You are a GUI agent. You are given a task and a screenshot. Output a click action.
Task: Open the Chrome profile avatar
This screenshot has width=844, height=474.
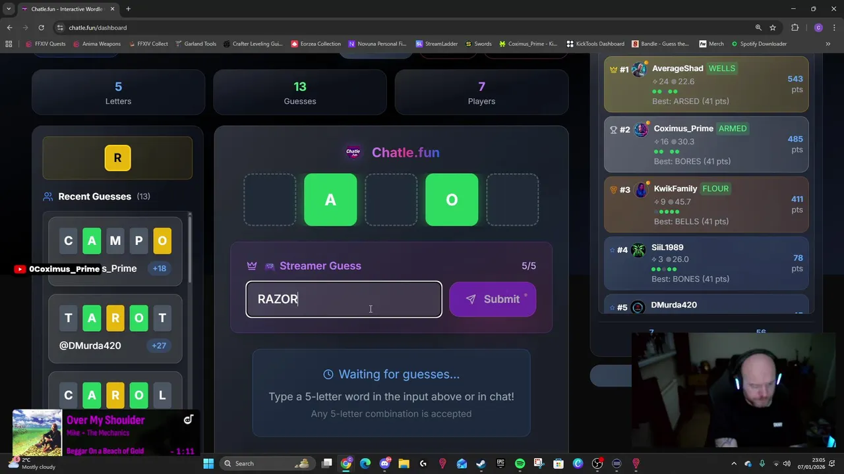point(818,28)
